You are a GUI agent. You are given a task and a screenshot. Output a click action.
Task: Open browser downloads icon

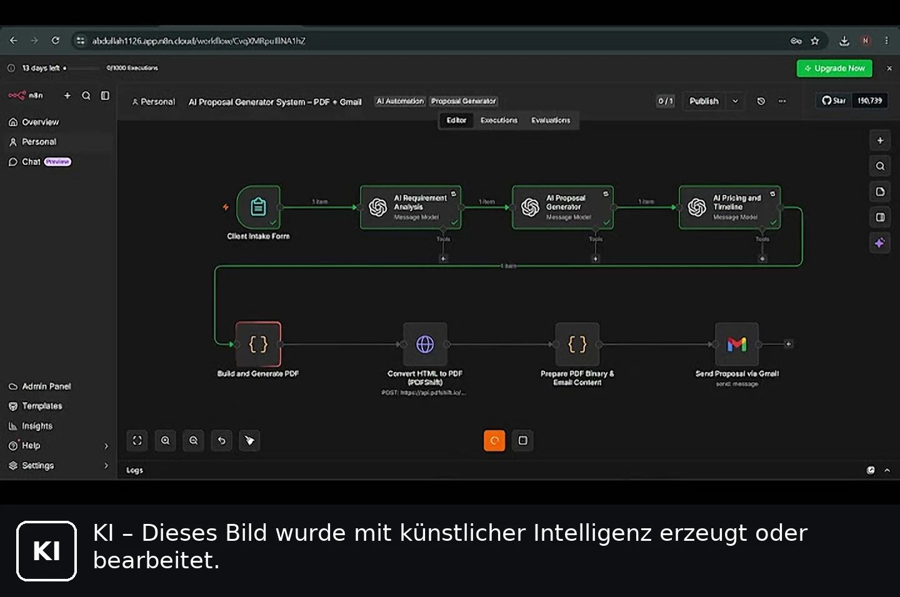844,41
